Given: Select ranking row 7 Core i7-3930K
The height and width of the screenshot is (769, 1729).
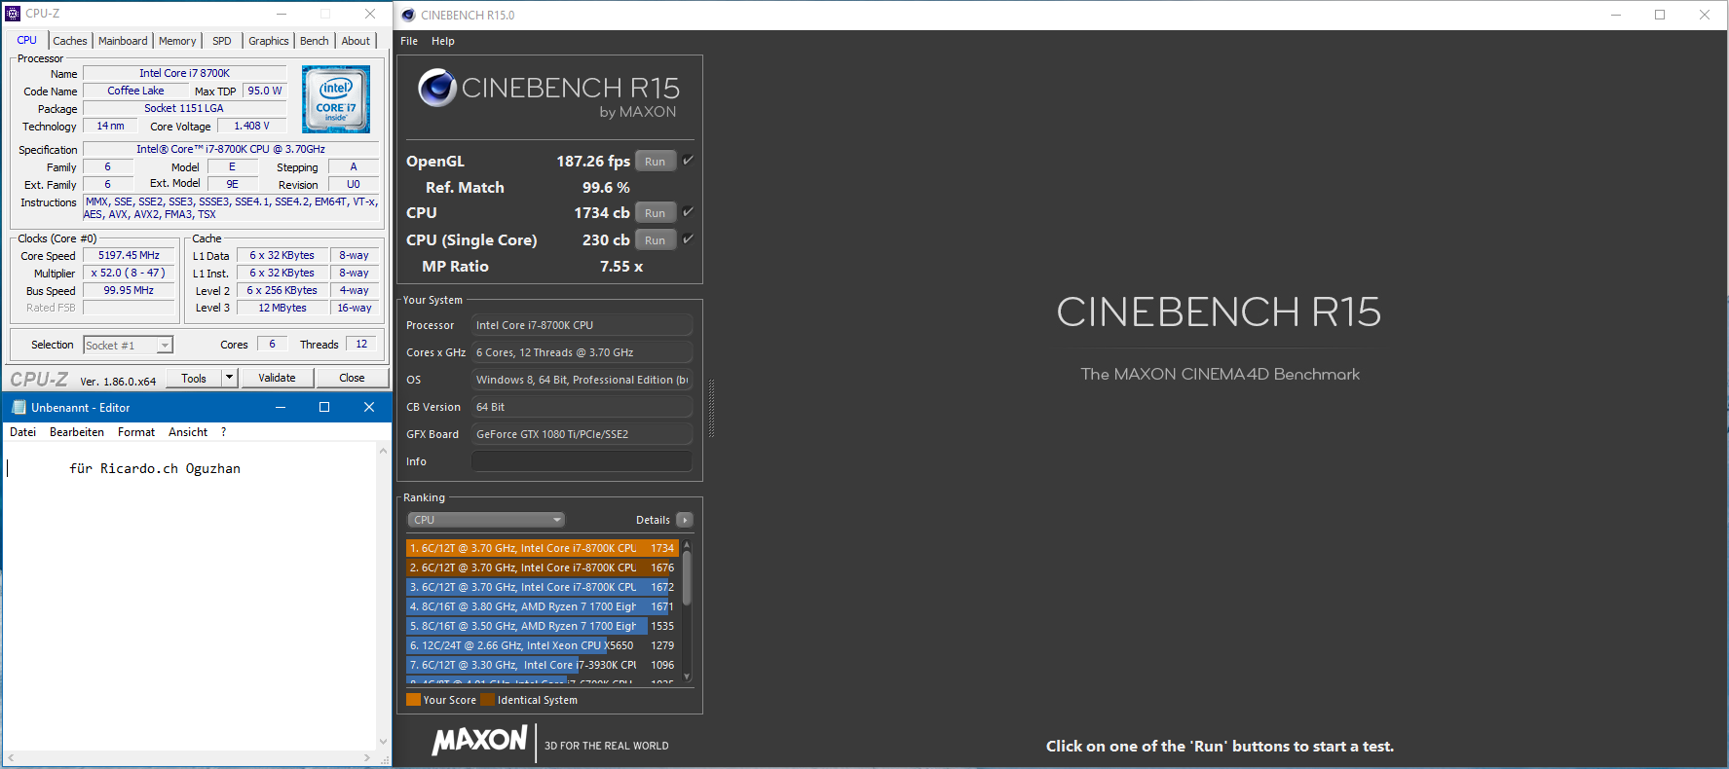Looking at the screenshot, I should click(542, 665).
